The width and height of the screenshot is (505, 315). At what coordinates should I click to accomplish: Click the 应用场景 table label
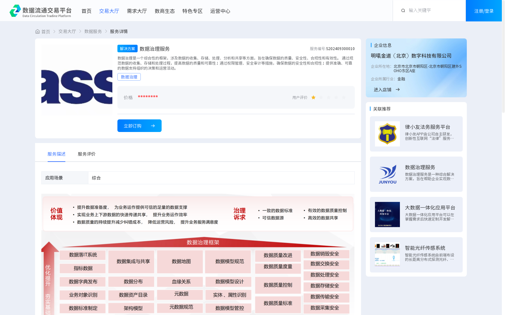(54, 178)
